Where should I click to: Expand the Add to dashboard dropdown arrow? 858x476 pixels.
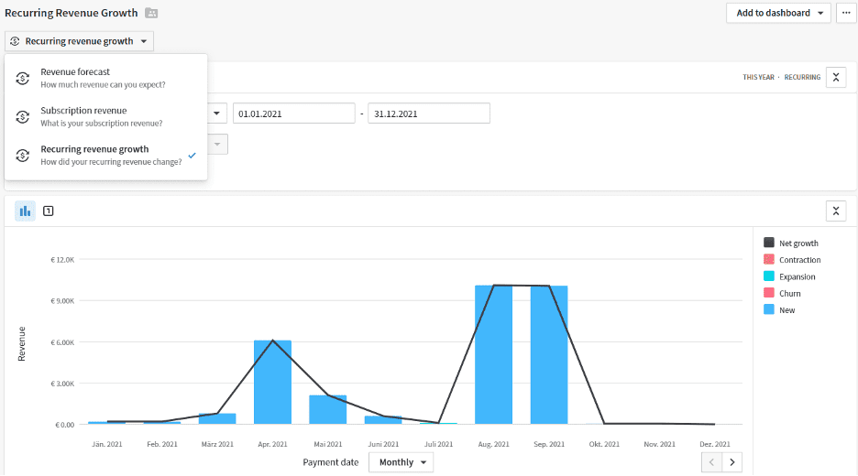click(x=820, y=13)
